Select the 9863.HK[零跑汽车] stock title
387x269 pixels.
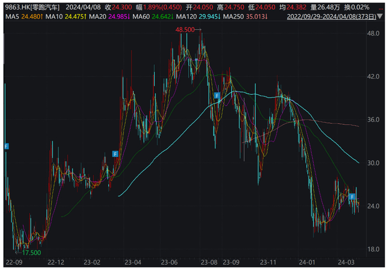click(x=32, y=7)
